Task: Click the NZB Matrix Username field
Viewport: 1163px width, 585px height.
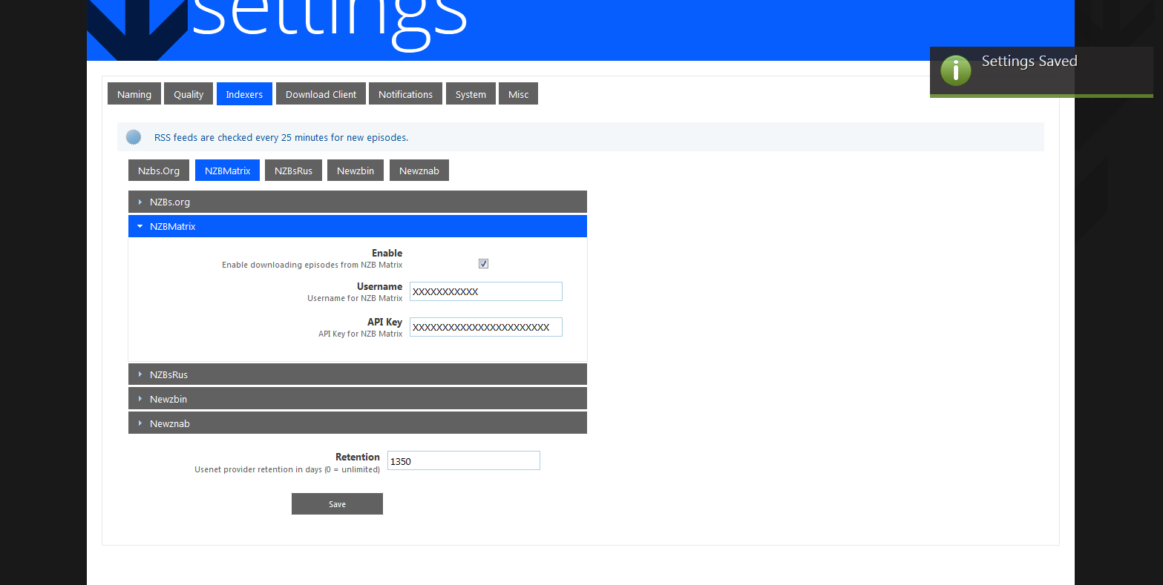Action: 486,291
